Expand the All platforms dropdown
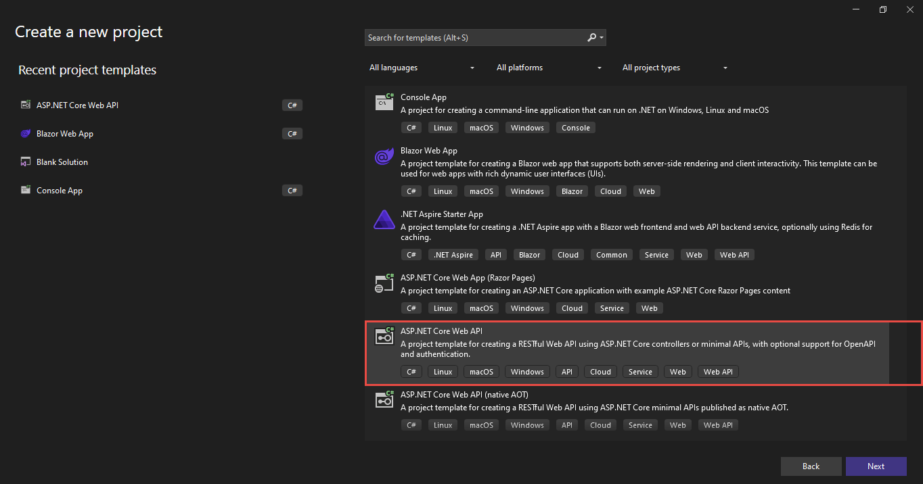Image resolution: width=923 pixels, height=484 pixels. (x=548, y=68)
